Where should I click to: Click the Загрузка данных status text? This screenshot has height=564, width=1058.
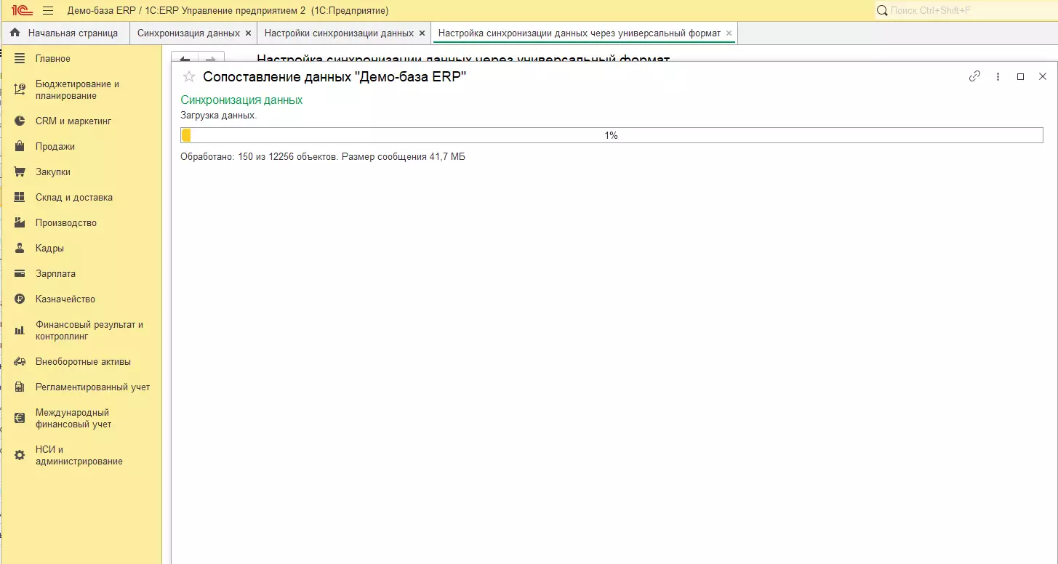coord(219,115)
